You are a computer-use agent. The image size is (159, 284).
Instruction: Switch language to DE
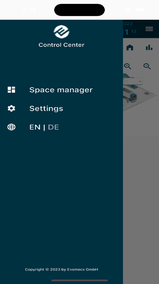pyautogui.click(x=53, y=127)
